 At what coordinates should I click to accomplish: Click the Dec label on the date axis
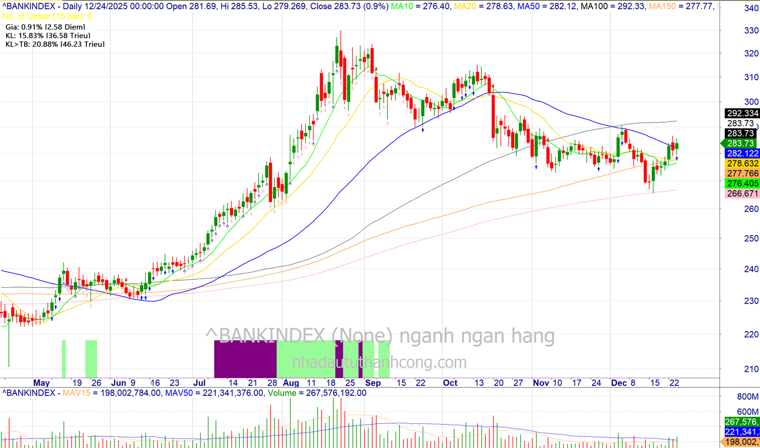[619, 383]
